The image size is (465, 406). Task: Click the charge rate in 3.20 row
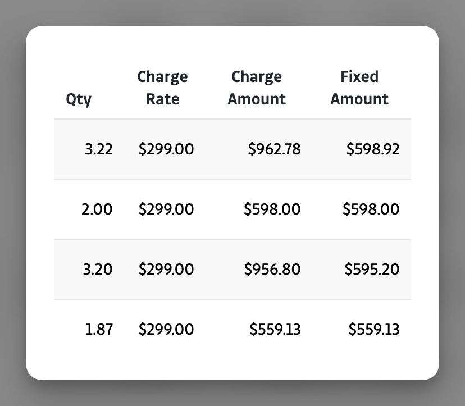tap(166, 270)
